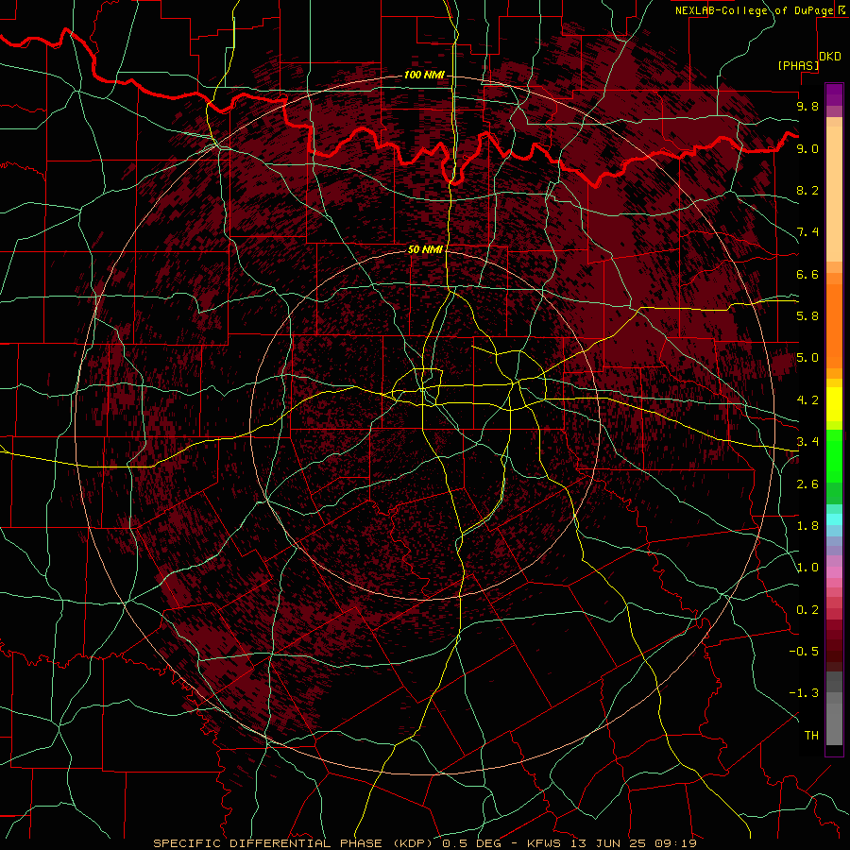The image size is (850, 850).
Task: Click the 5.8 value on the scale
Action: [x=807, y=316]
